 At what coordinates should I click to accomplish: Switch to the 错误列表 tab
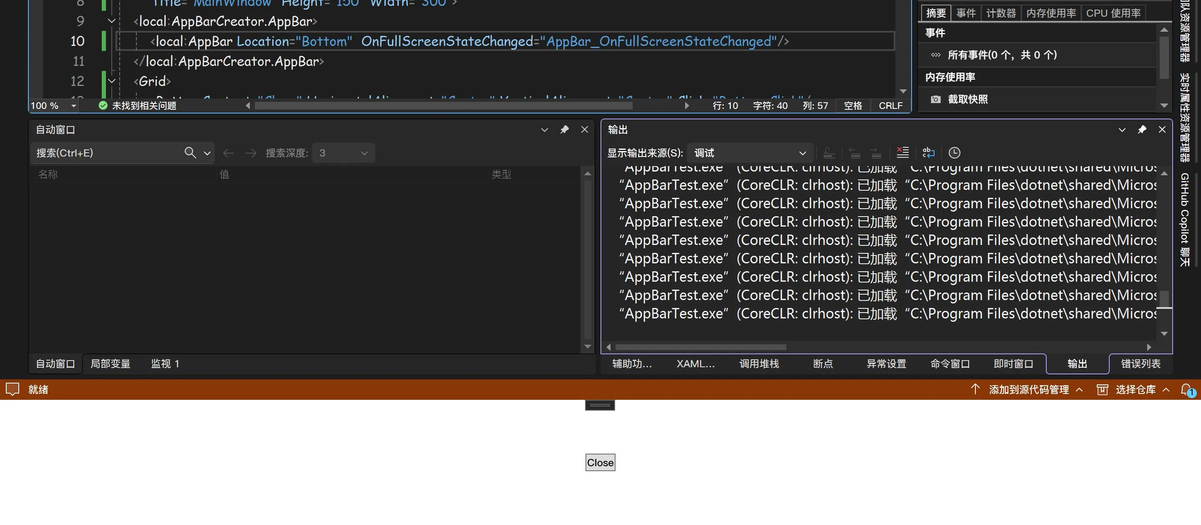pos(1141,363)
